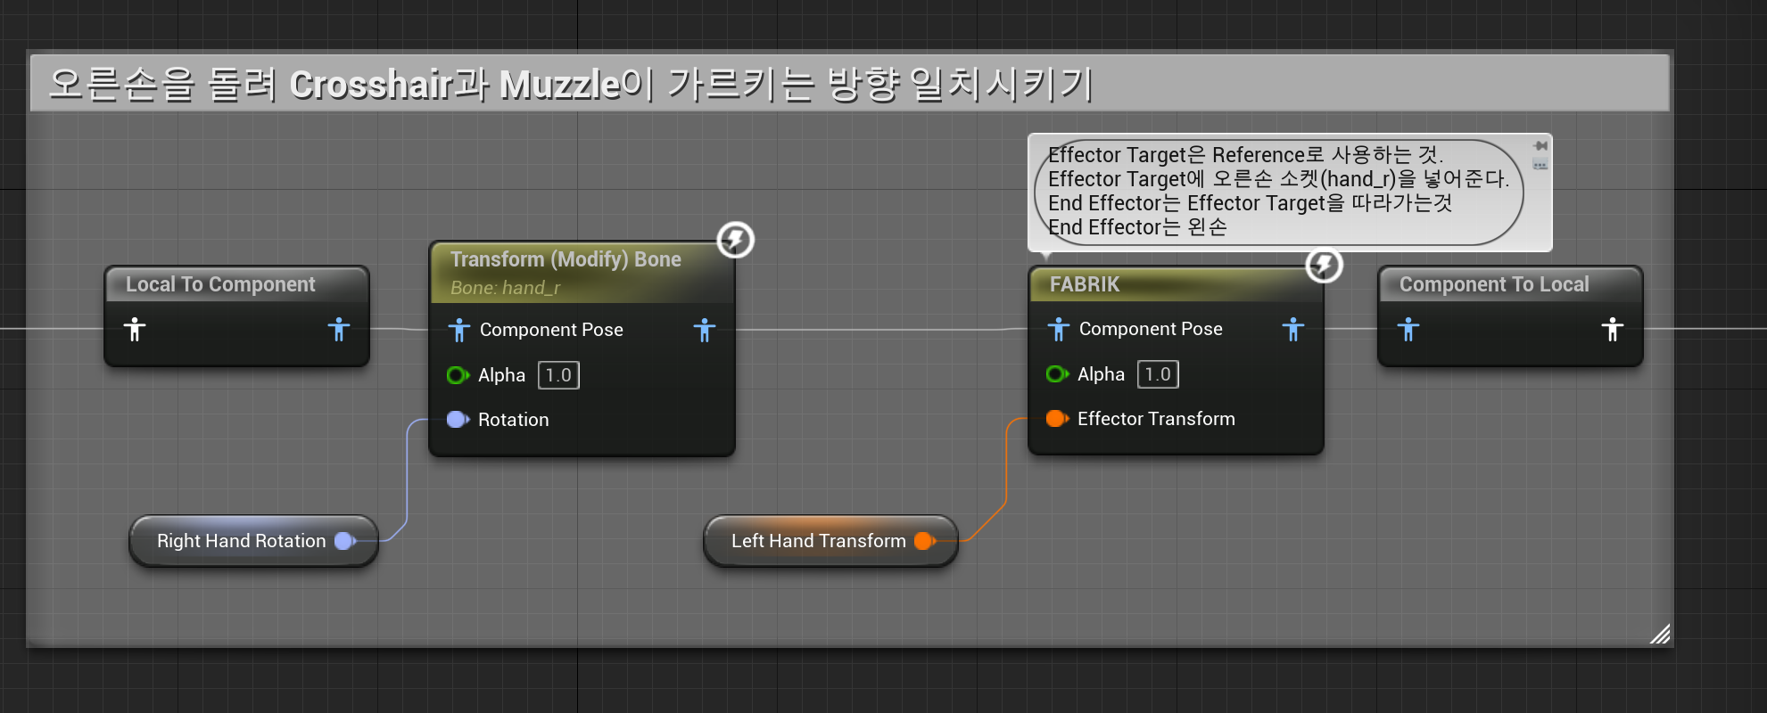Click Local To Component output pose pin

pos(338,330)
